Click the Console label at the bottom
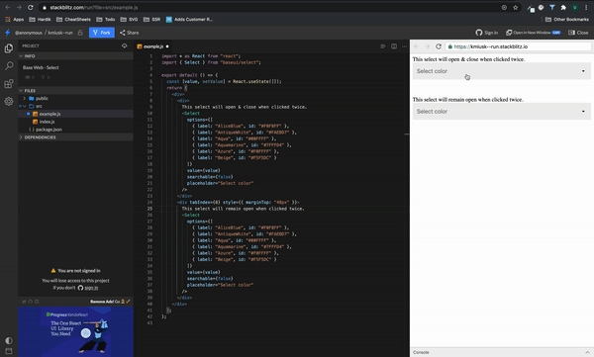Screen dimensions: 594x357 click(x=421, y=352)
